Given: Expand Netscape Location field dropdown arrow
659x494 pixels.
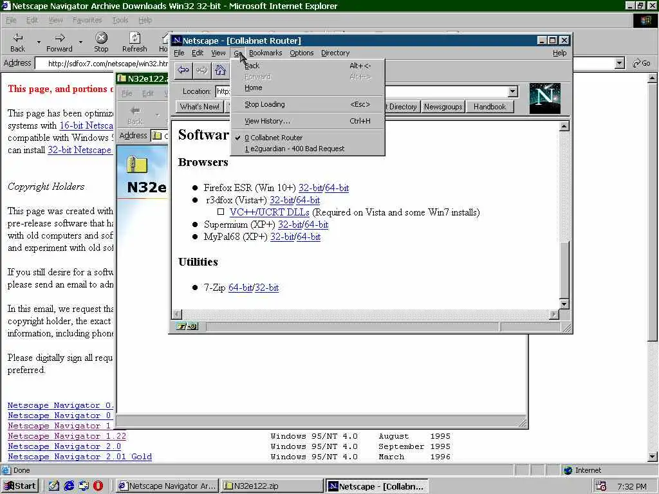Looking at the screenshot, I should [x=513, y=91].
